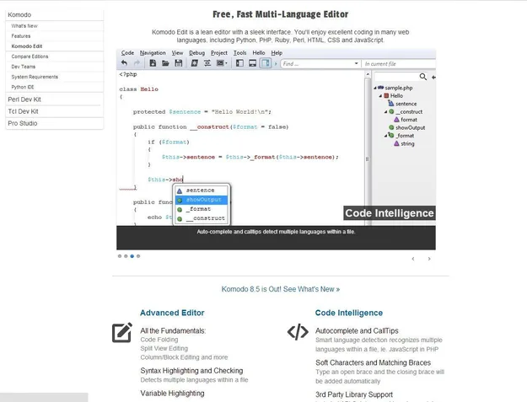Toggle the right pane layout icon
Viewport: 527px width, 402px height.
pos(266,63)
